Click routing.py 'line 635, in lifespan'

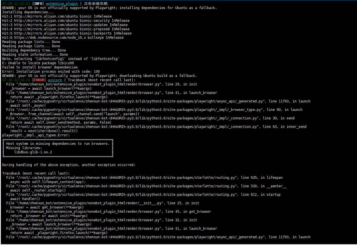(x=144, y=178)
